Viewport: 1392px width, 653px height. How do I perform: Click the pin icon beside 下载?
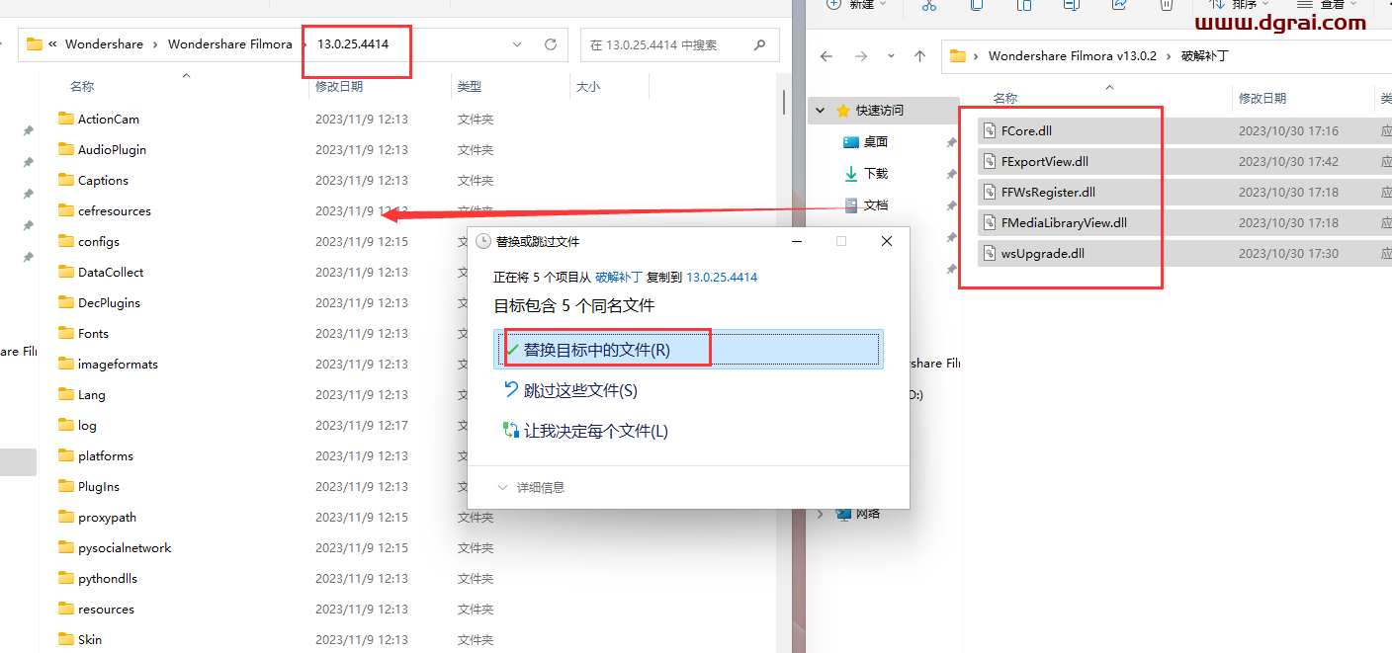(x=950, y=174)
